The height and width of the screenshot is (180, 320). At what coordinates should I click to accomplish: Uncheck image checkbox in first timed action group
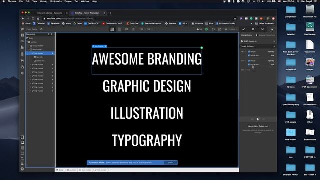(249, 52)
